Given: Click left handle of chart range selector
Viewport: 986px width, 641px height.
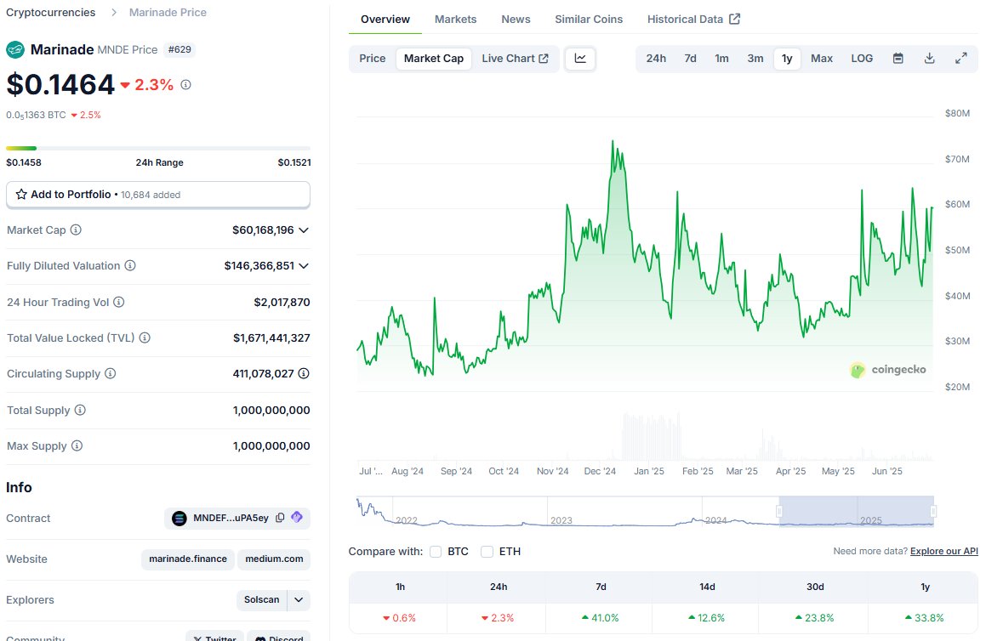Looking at the screenshot, I should pyautogui.click(x=779, y=511).
